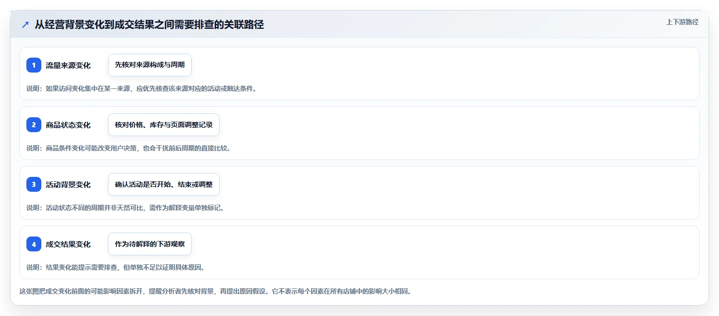Click the panel title 从经营背景变化到成交结果之间需要排查的关联路径
Viewport: 719px width, 316px height.
pos(149,25)
